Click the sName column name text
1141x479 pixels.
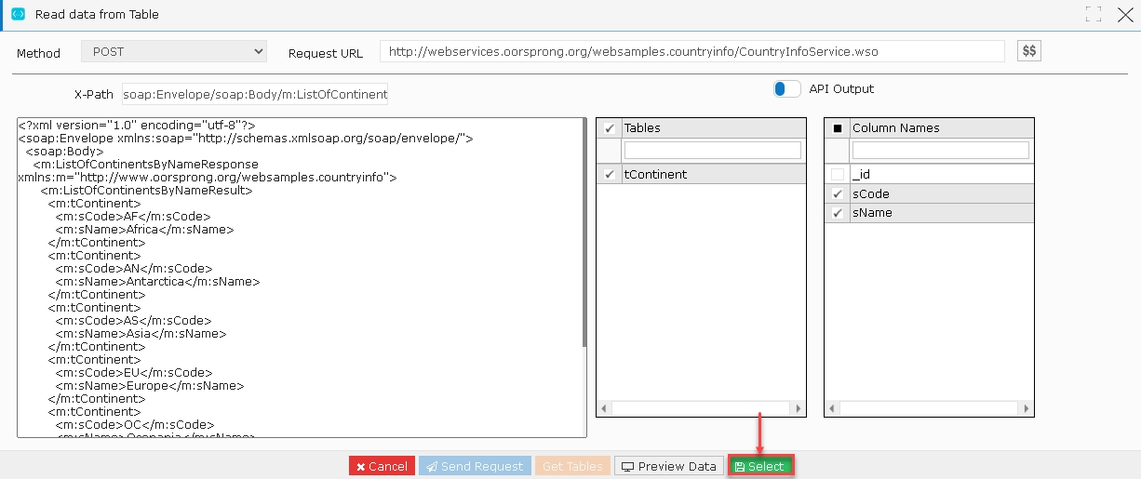click(x=873, y=213)
